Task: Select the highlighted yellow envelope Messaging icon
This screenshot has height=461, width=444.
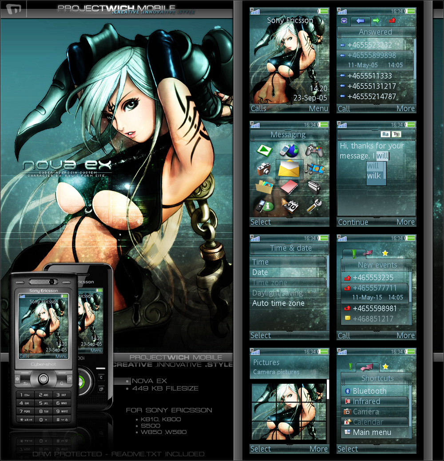Action: tap(289, 169)
